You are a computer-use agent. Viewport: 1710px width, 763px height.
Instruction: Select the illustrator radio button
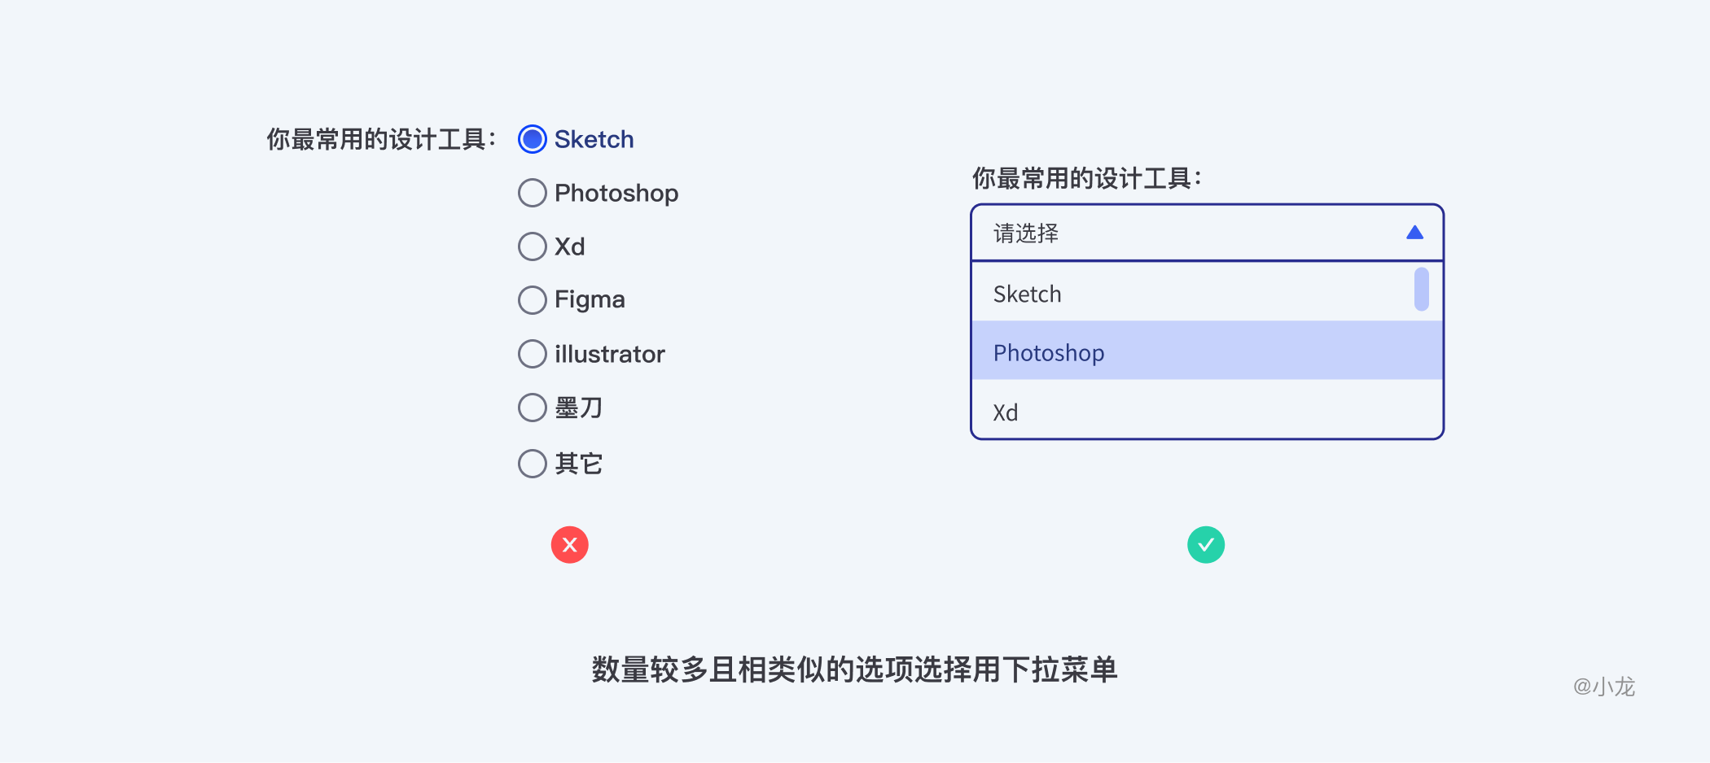(533, 354)
